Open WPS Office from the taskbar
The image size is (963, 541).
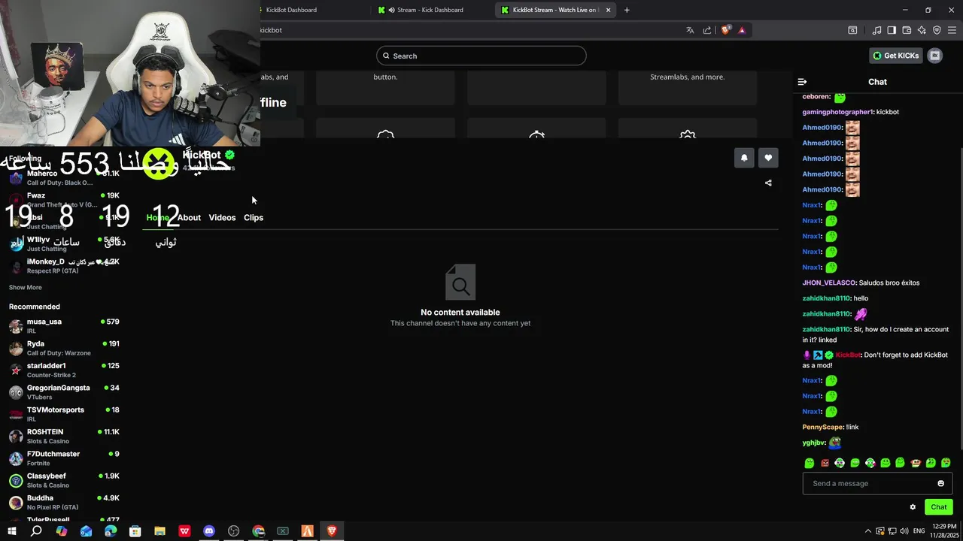tap(184, 531)
